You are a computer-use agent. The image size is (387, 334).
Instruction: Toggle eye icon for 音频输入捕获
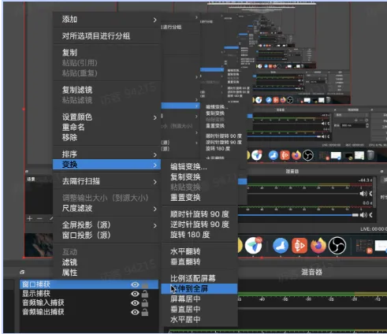tap(135, 303)
